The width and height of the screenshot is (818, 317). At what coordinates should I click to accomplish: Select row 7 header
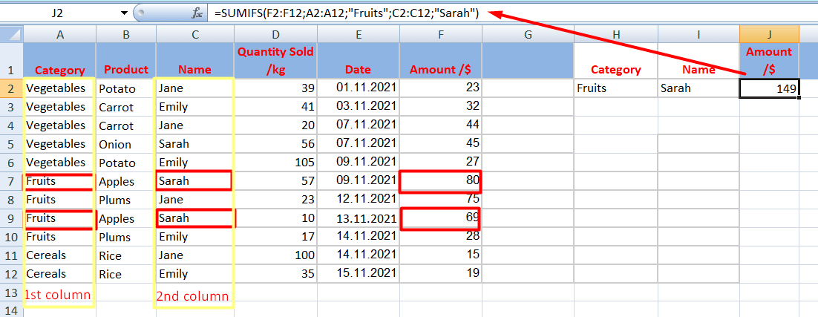coord(11,181)
